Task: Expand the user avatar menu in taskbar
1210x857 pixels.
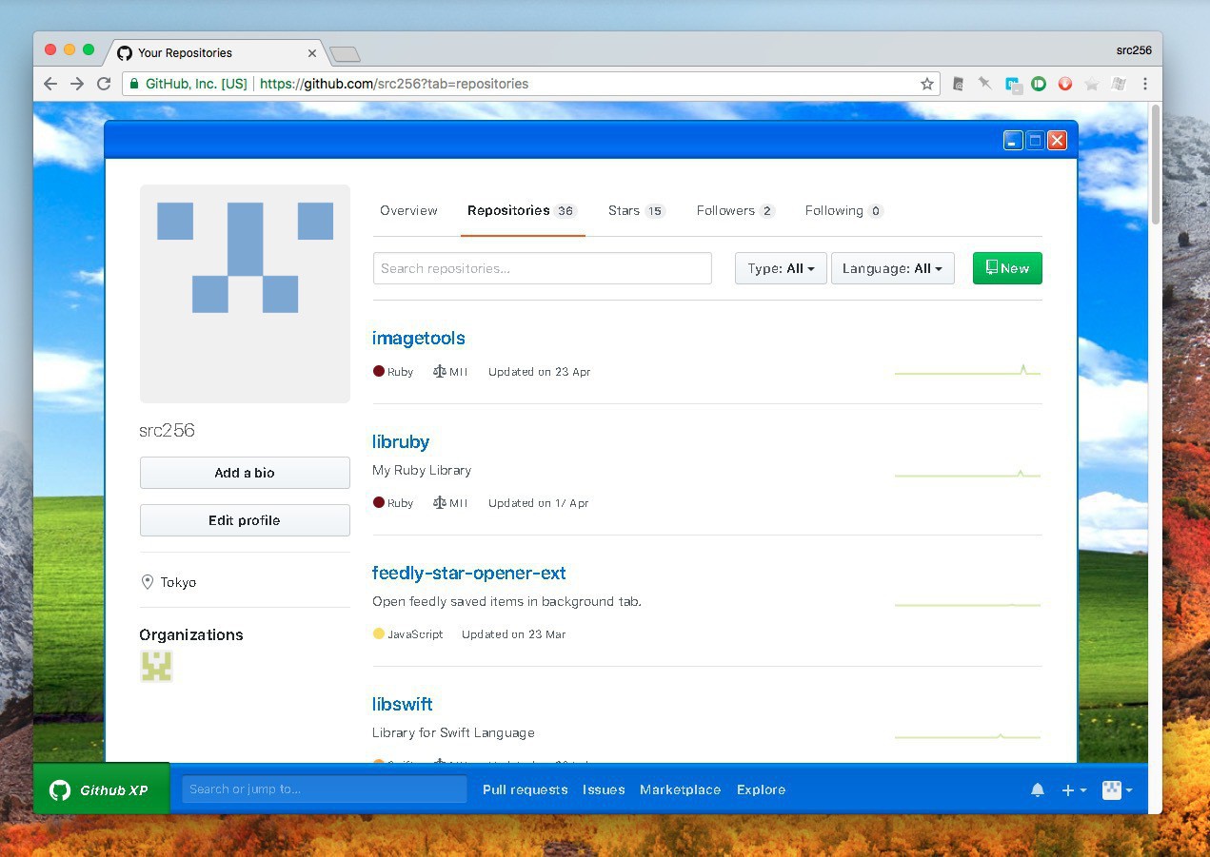Action: point(1117,790)
